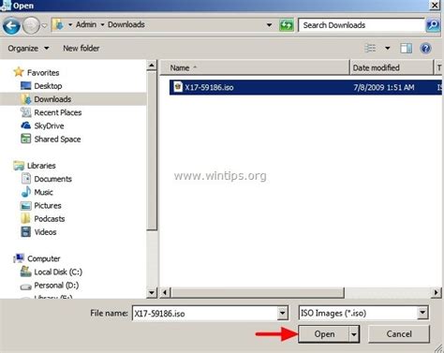Screen dimensions: 444x353
Task: Click the File name text field
Action: tap(205, 314)
